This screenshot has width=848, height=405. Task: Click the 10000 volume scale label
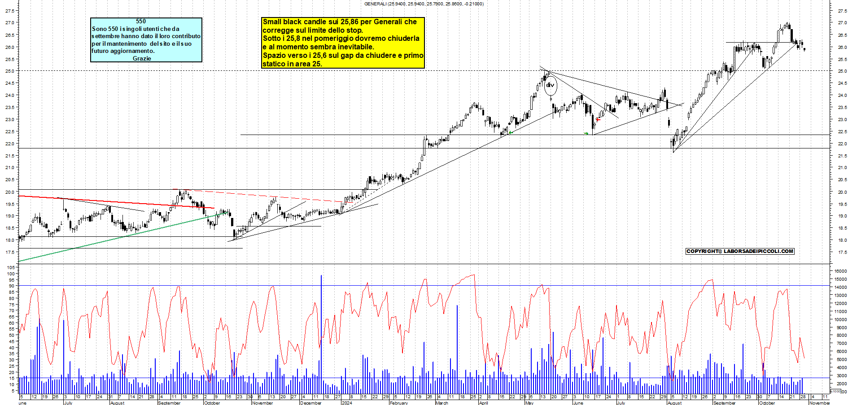coord(840,320)
